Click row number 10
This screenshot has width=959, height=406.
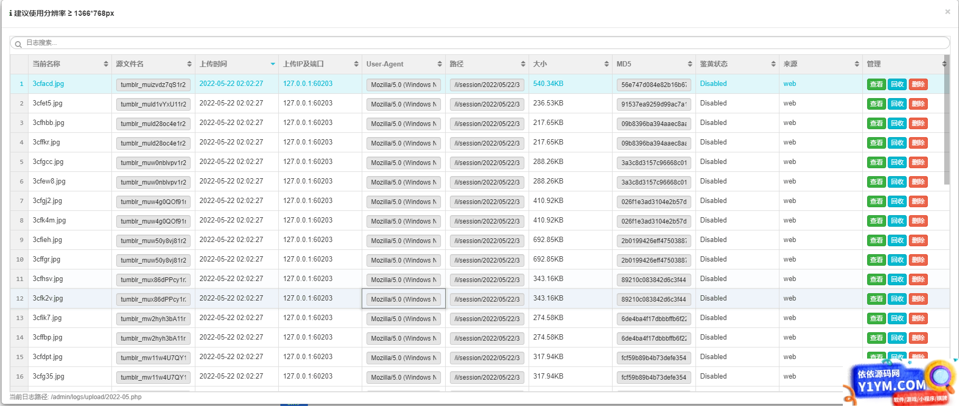click(20, 259)
